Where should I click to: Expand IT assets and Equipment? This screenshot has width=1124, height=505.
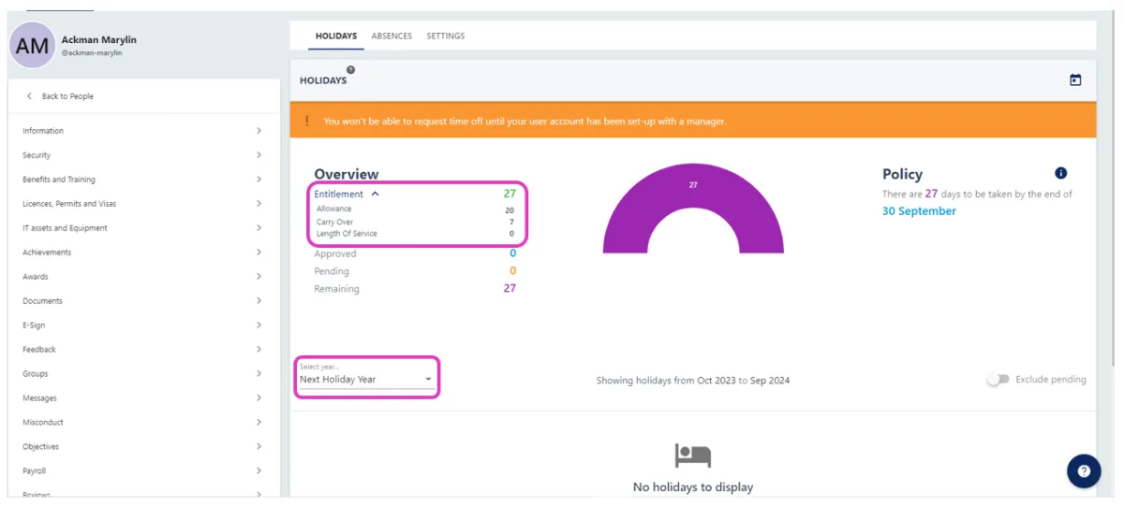(143, 228)
